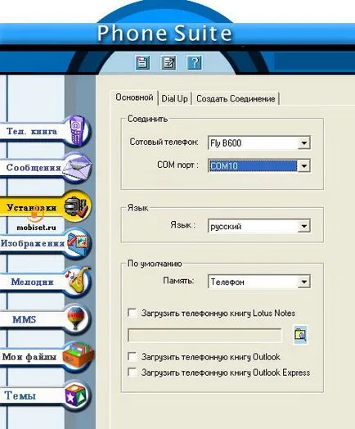Expand the Сотовый телефон dropdown arrow
The width and height of the screenshot is (355, 429).
303,142
